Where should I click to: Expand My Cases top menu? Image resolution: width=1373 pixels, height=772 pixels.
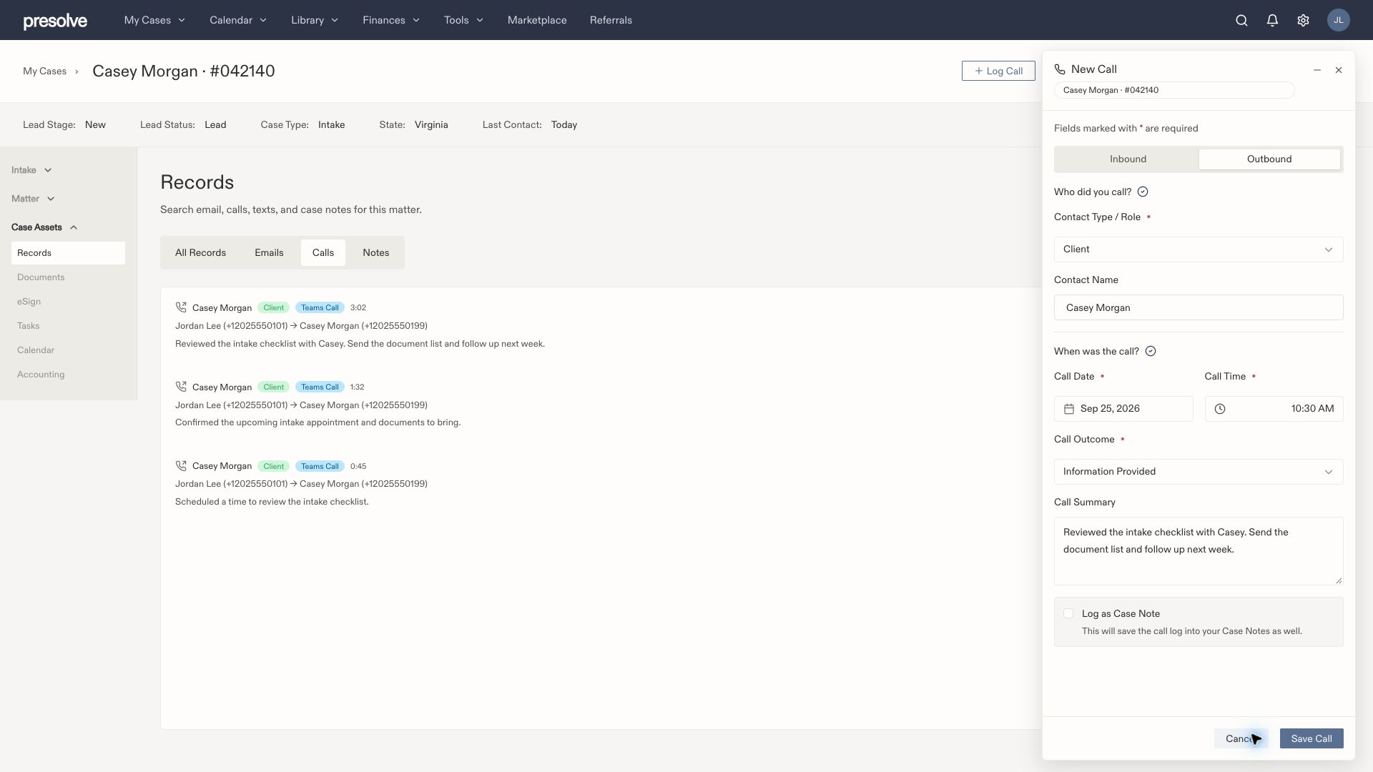coord(154,20)
